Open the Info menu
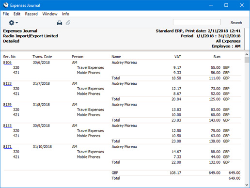The image size is (250, 188). pyautogui.click(x=65, y=14)
